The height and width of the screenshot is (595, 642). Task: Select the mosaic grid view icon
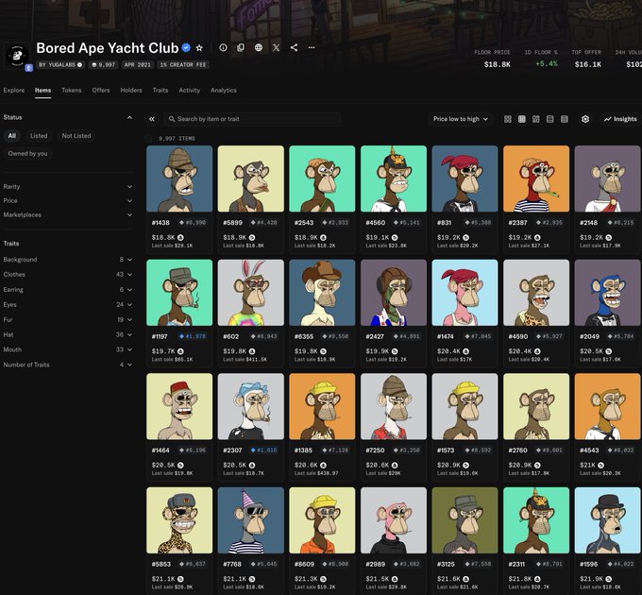536,119
